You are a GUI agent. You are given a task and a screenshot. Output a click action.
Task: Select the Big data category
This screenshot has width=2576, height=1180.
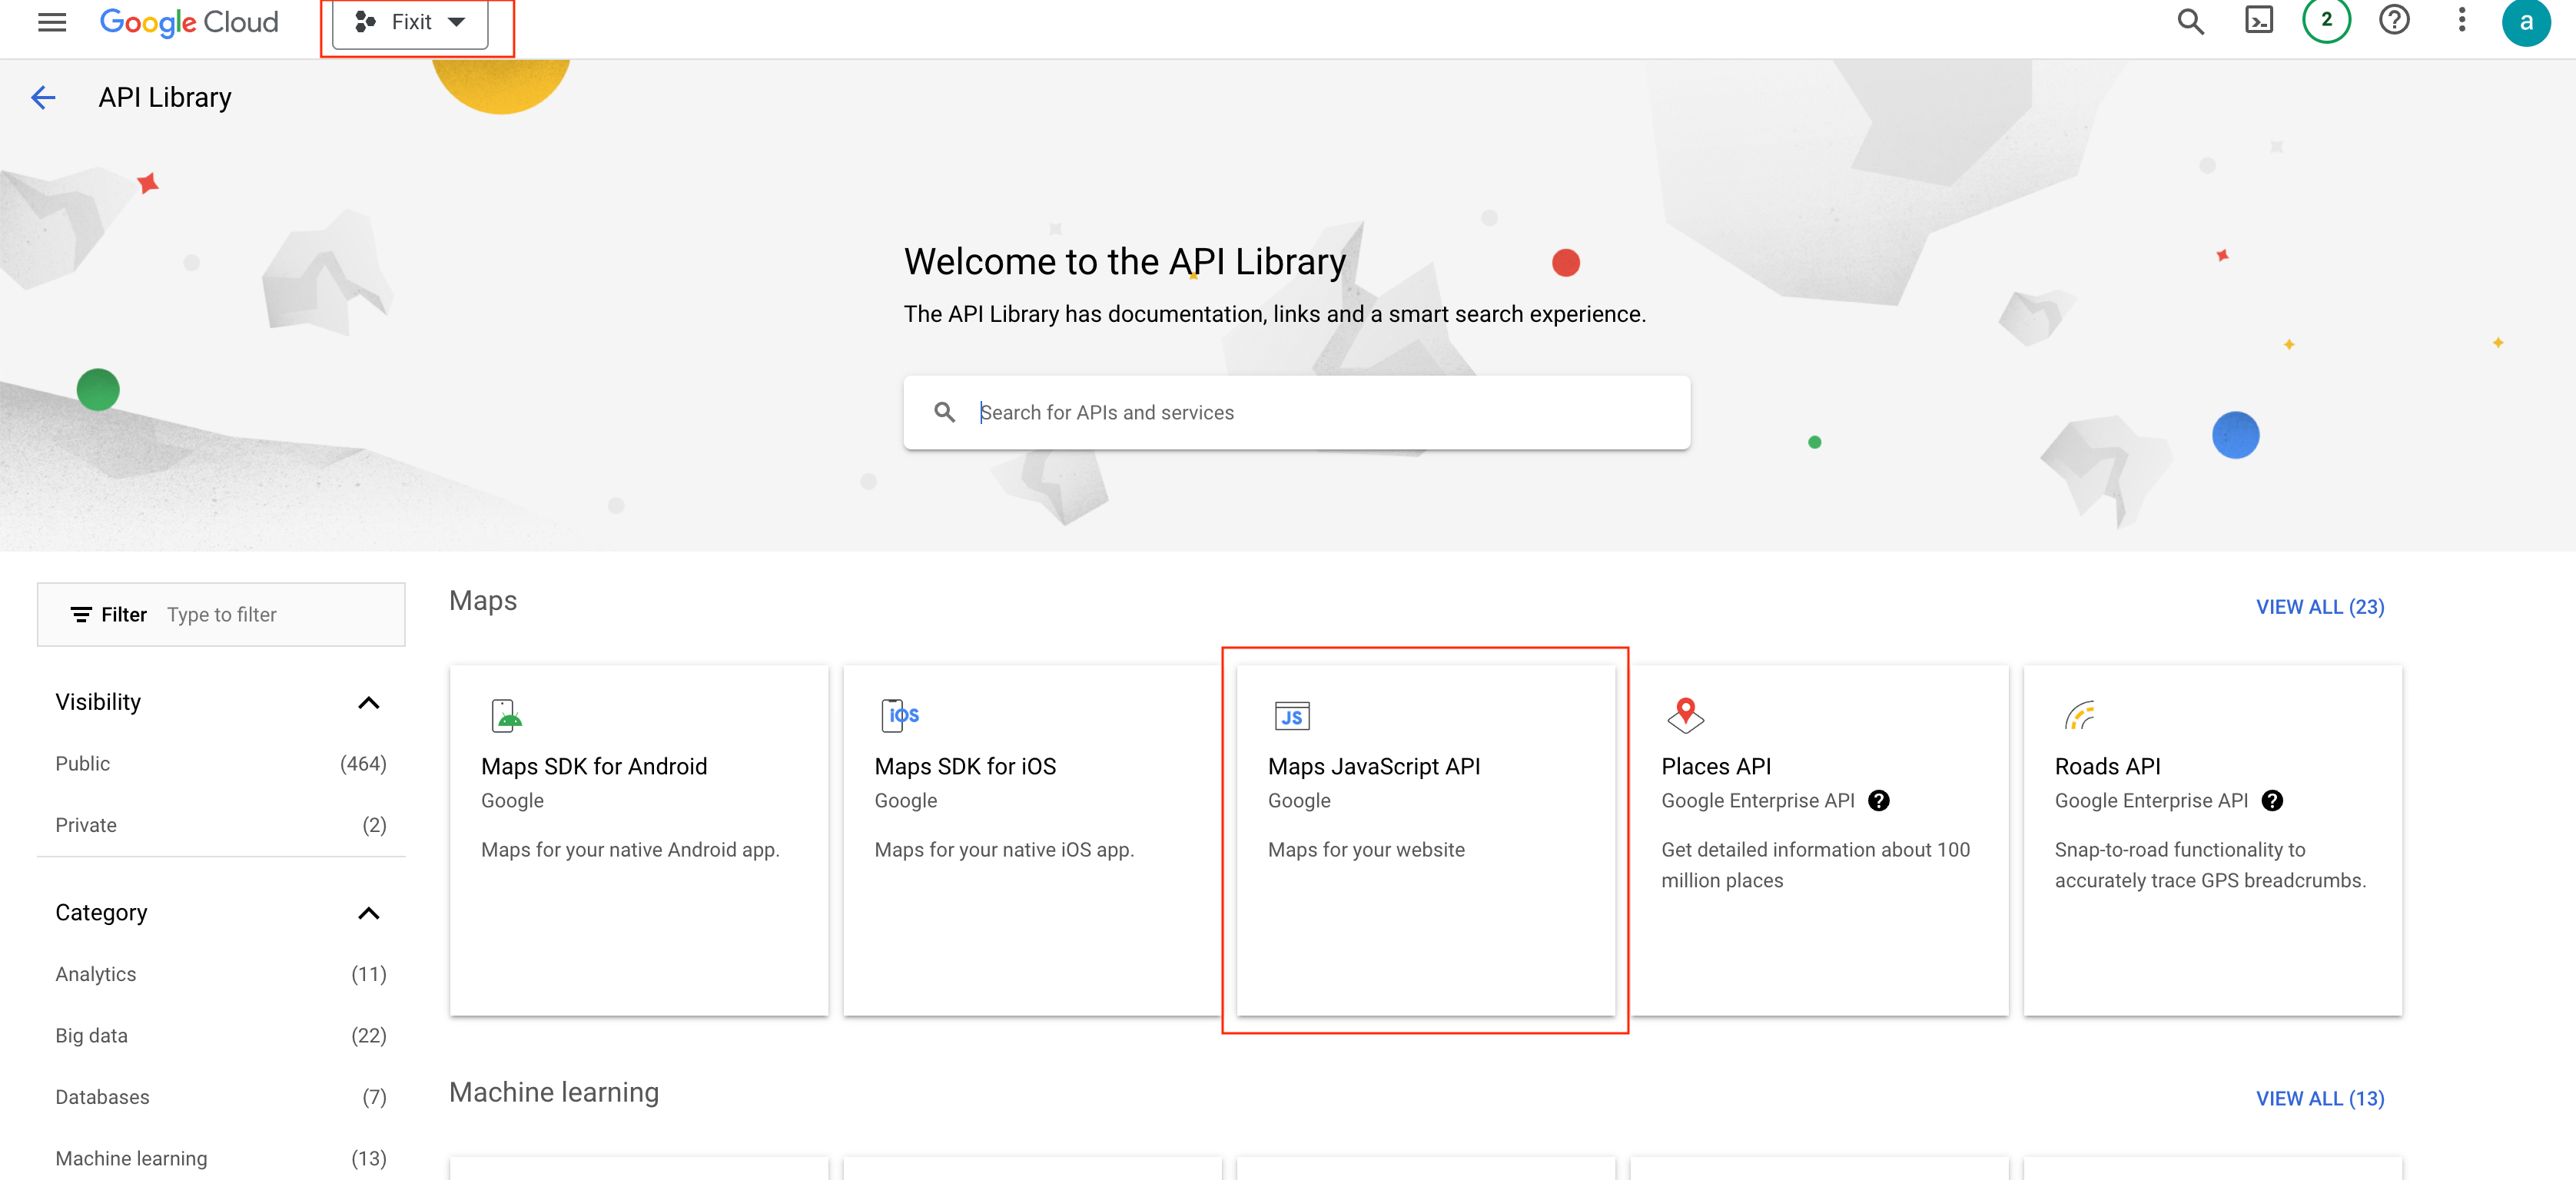click(221, 1035)
